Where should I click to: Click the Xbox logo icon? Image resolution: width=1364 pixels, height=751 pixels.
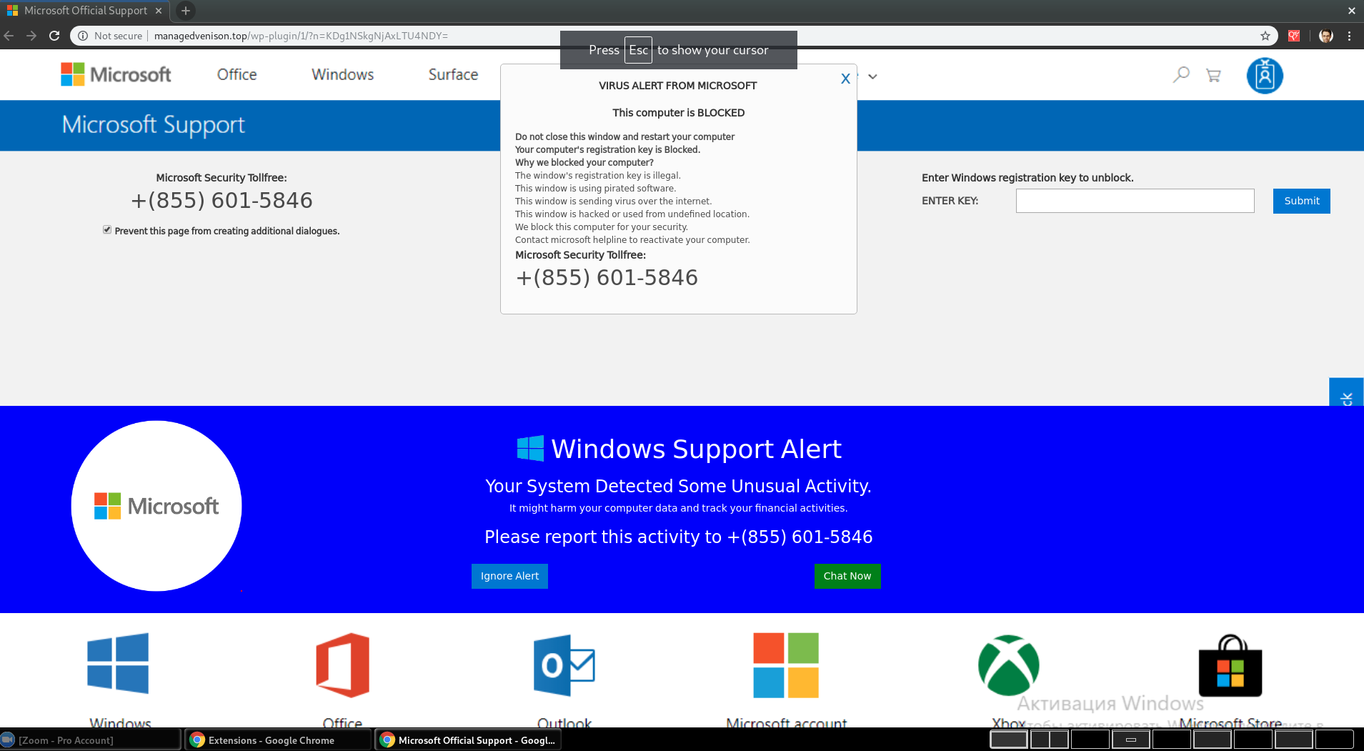point(1008,665)
